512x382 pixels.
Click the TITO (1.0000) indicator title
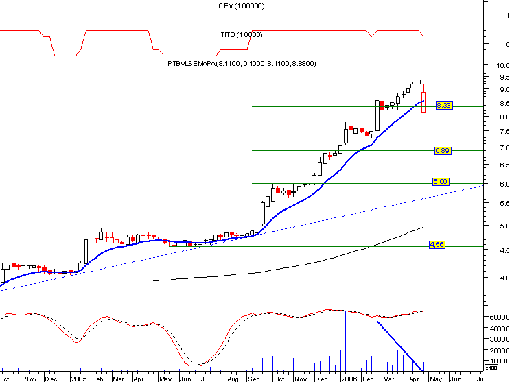(x=242, y=35)
